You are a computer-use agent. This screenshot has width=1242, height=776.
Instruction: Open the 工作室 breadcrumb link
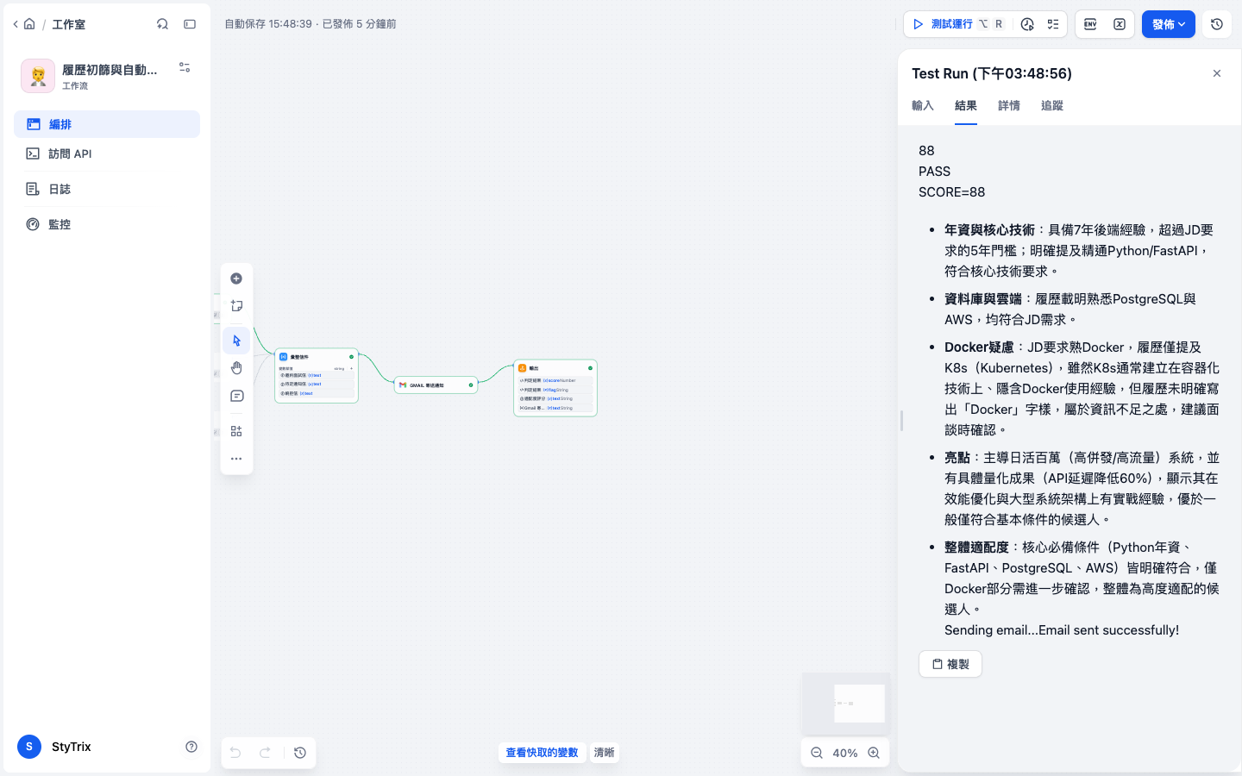tap(68, 24)
